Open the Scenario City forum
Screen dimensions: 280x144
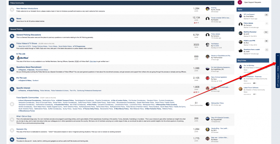[x=22, y=129]
